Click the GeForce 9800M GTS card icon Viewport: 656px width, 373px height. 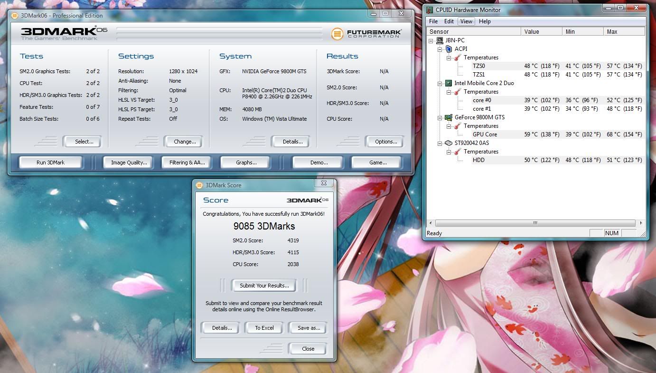[449, 117]
